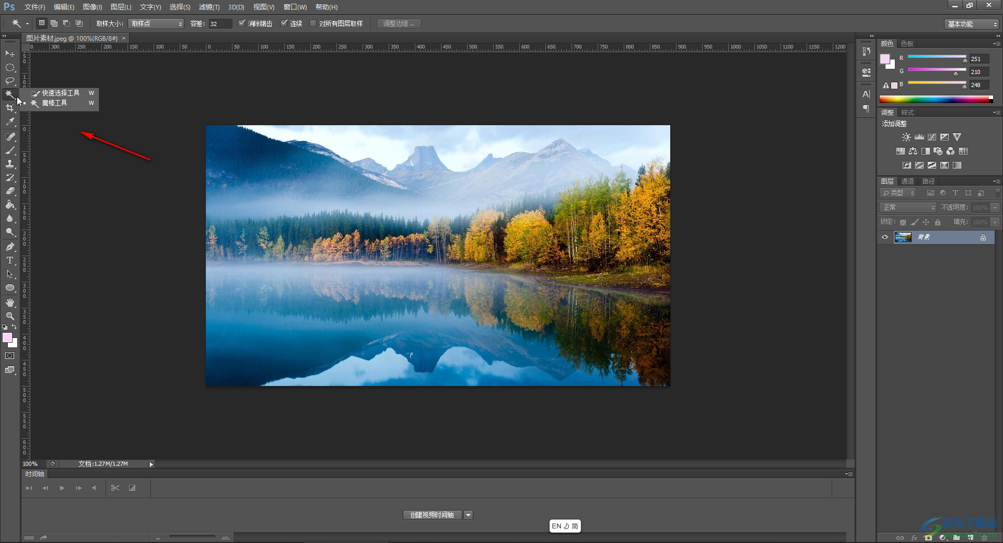This screenshot has width=1003, height=543.
Task: Play the timeline
Action: click(x=62, y=488)
